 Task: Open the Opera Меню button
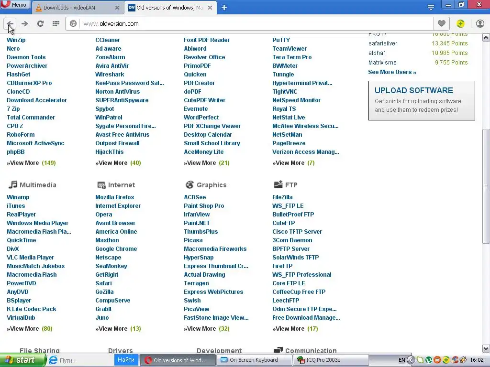15,4
